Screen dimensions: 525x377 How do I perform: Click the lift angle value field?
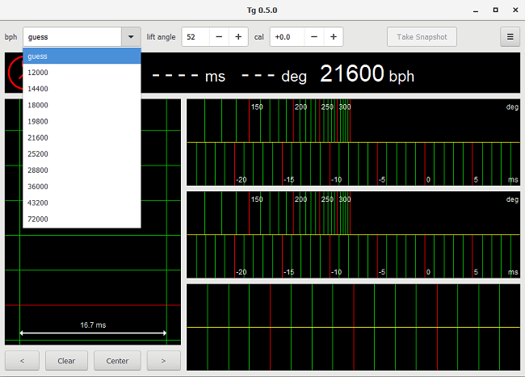[x=195, y=37]
